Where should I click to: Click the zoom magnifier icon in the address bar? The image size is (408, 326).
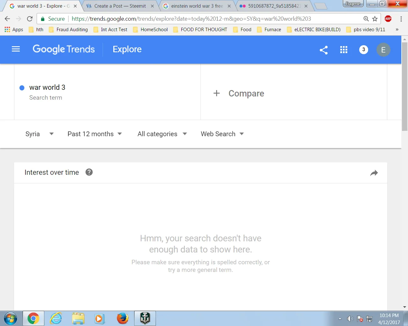(366, 19)
